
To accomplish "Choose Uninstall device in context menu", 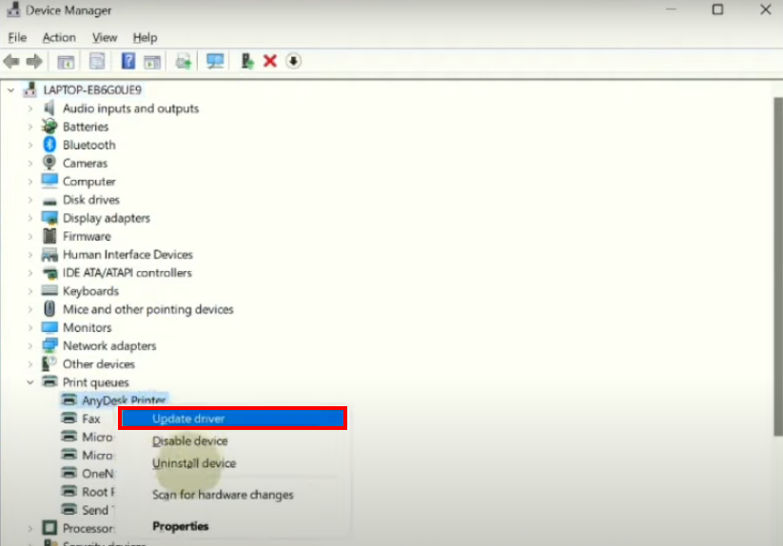I will (x=194, y=462).
